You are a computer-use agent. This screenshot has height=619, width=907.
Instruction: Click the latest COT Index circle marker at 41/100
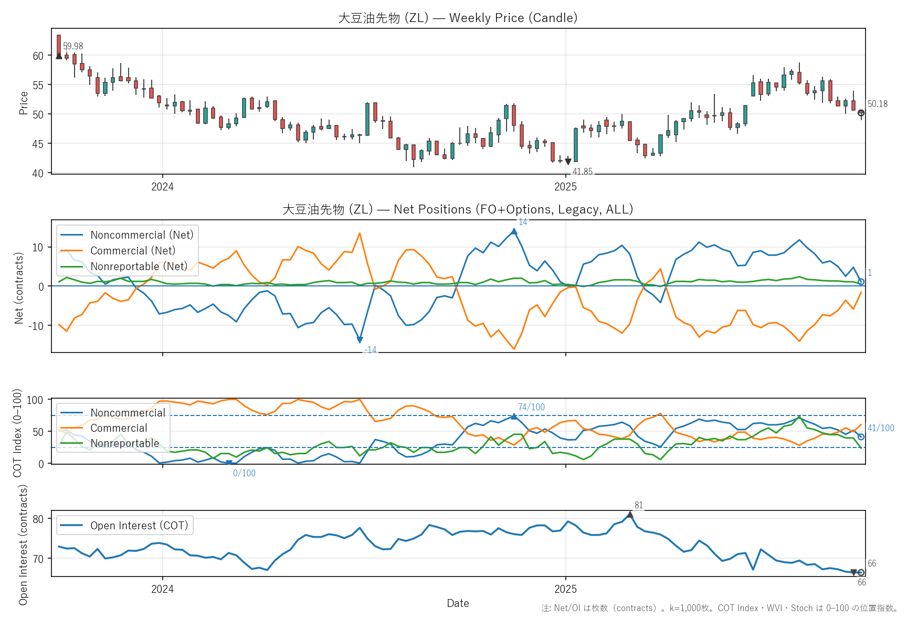[x=861, y=436]
